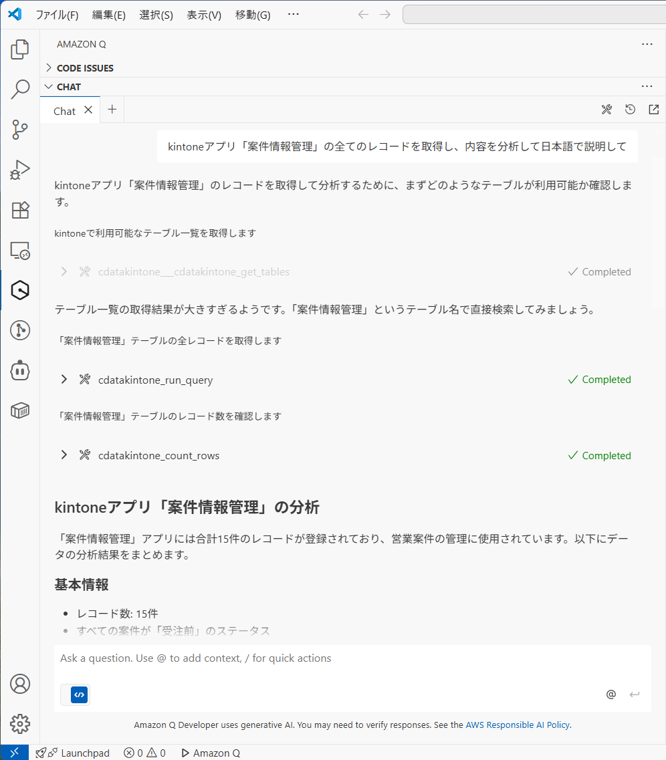Click the Completed status of run_query
Image resolution: width=666 pixels, height=760 pixels.
(600, 380)
